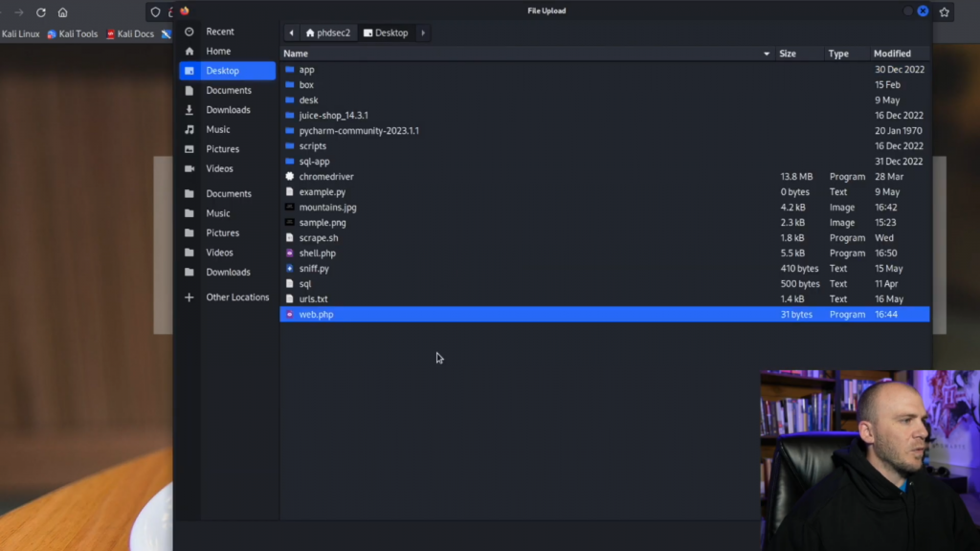This screenshot has width=980, height=551.
Task: Open the Kali Tools bookmark in Firefox
Action: pos(73,34)
